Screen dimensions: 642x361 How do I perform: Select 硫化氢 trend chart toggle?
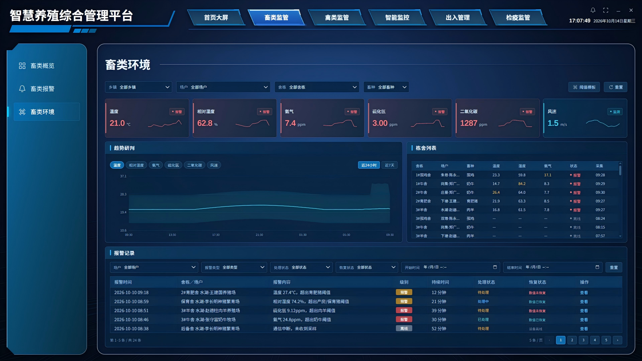[173, 165]
